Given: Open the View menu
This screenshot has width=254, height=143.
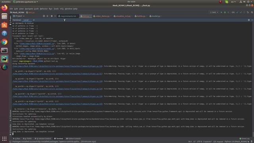Looking at the screenshot, I should click(x=21, y=9).
